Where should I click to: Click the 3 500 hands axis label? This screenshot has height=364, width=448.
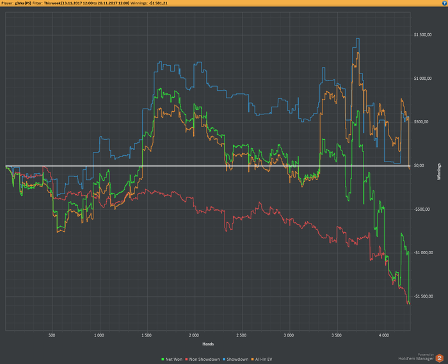pyautogui.click(x=336, y=335)
